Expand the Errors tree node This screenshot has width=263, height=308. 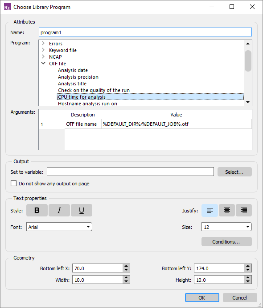coord(43,44)
